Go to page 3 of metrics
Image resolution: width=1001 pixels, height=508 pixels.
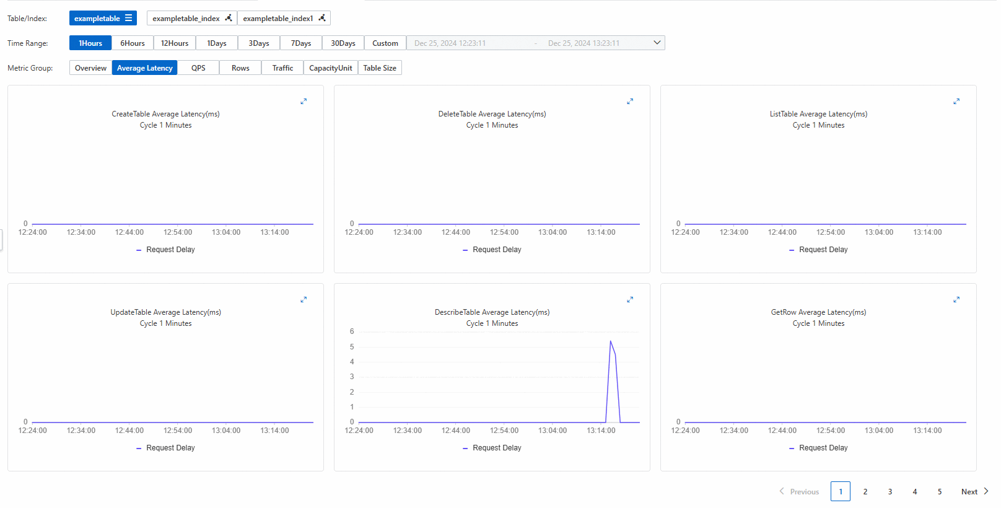[890, 492]
